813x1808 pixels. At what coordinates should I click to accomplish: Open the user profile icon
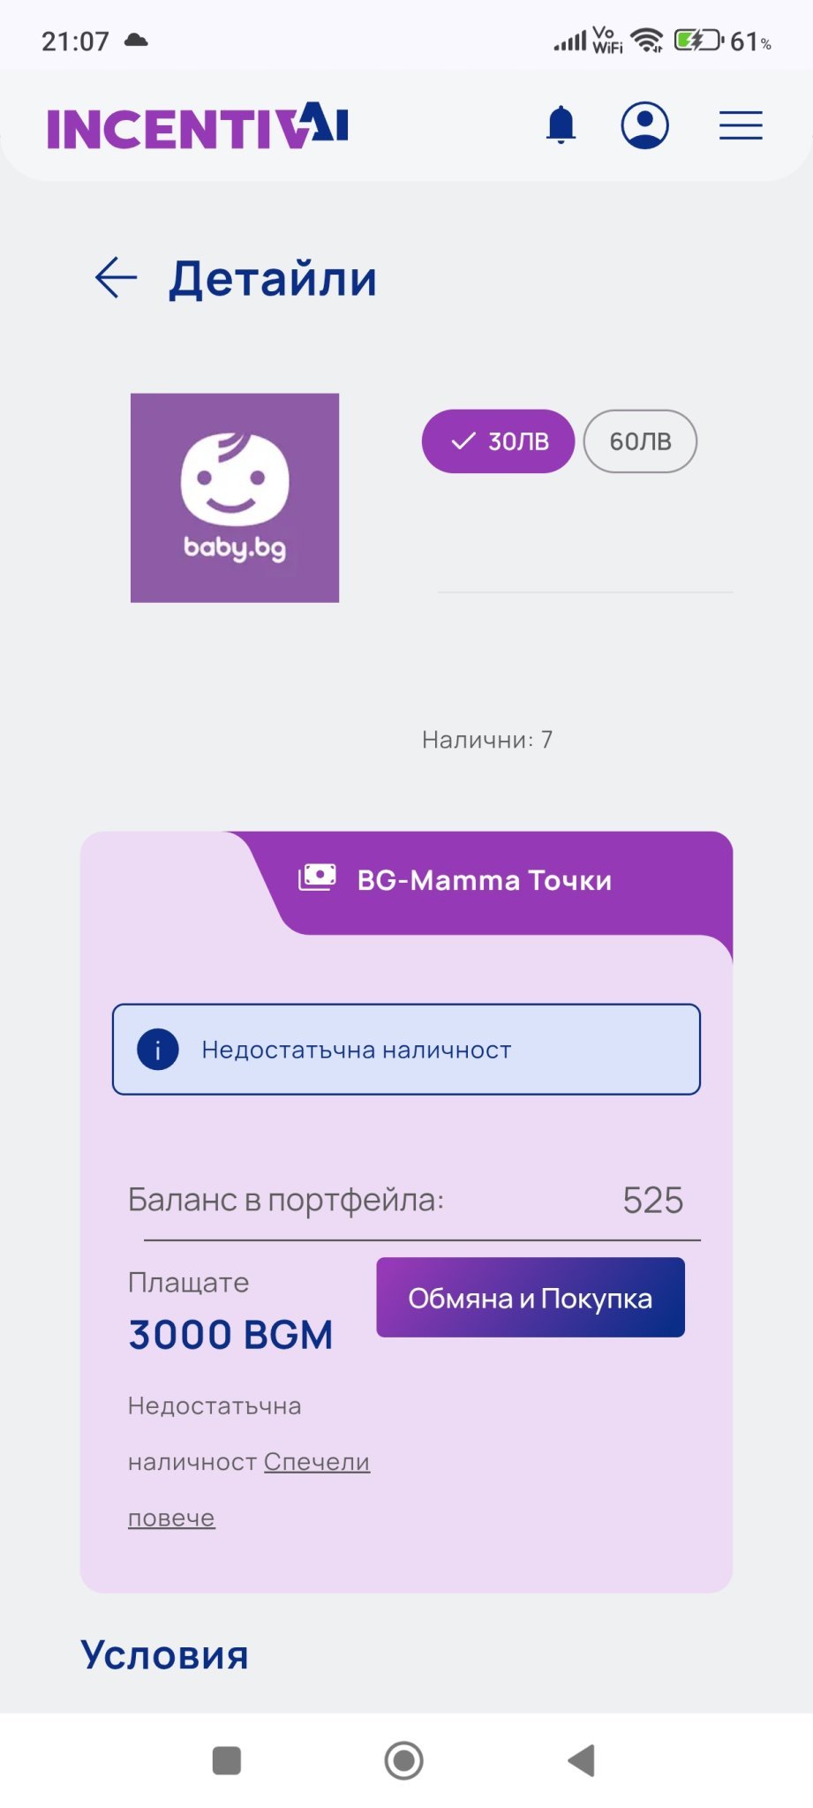[644, 124]
